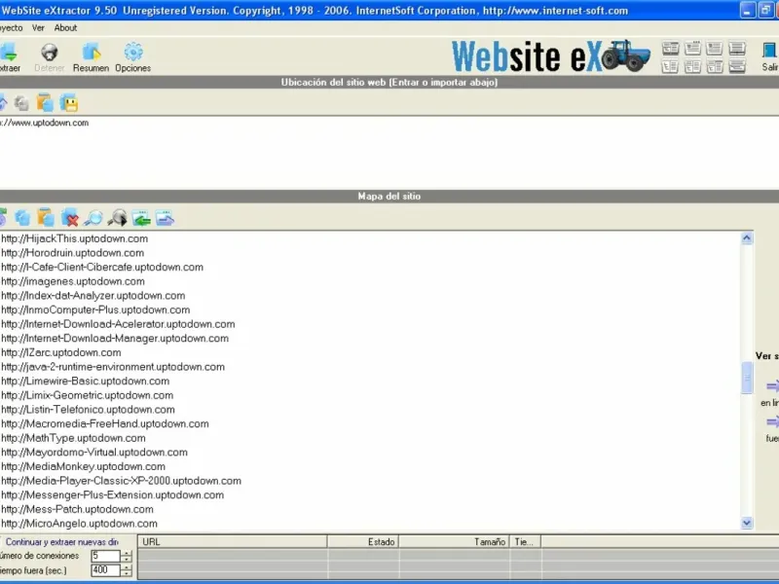Click the delete red X icon in site map toolbar
The image size is (779, 584).
click(69, 217)
